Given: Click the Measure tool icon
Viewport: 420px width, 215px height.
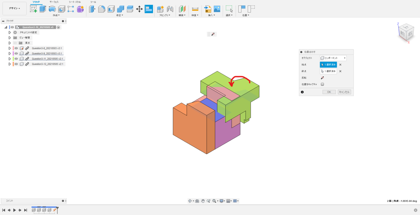Looking at the screenshot, I should click(x=195, y=9).
